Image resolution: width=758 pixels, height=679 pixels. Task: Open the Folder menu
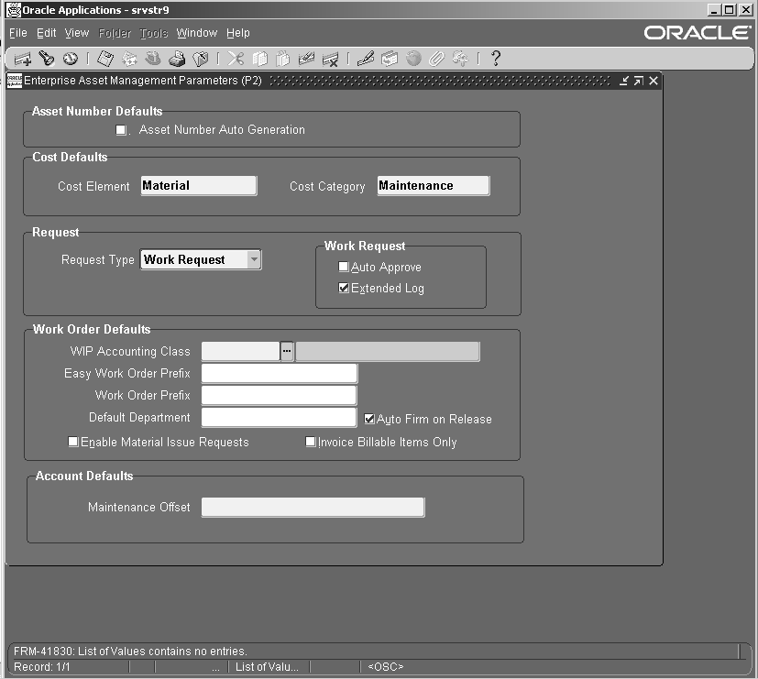(x=115, y=33)
